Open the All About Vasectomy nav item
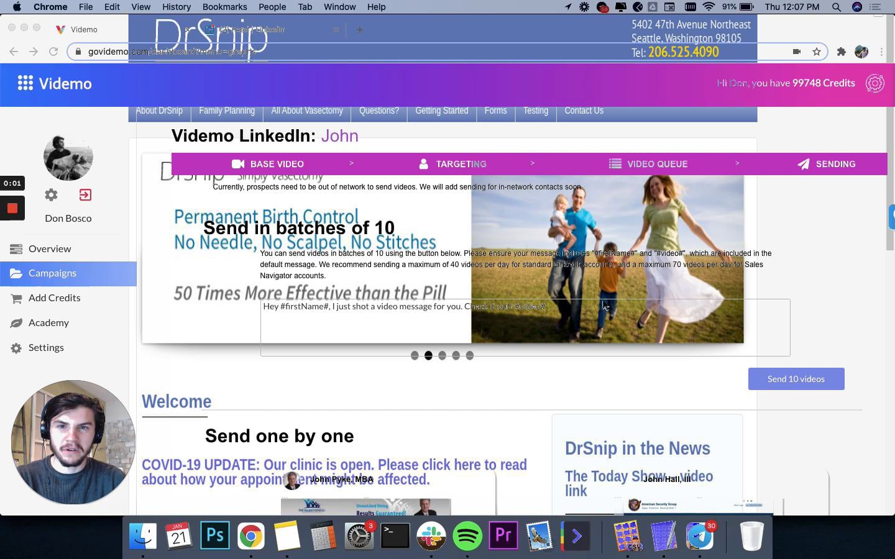This screenshot has height=559, width=895. coord(307,111)
